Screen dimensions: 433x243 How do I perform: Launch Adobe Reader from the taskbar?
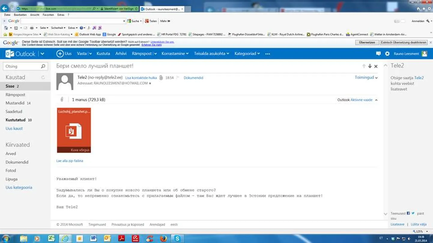(x=121, y=239)
